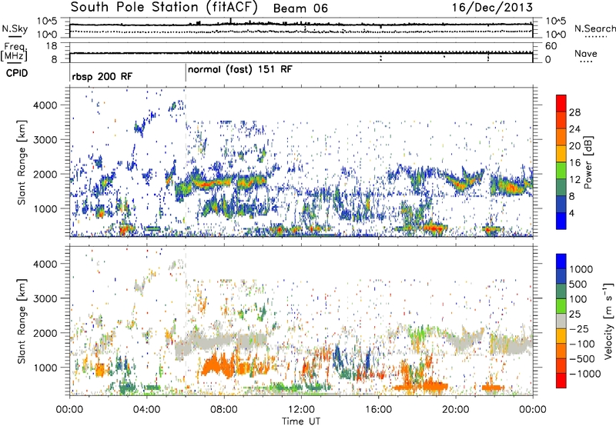Click the '−500' label on the Velocity colorbar

click(581, 359)
